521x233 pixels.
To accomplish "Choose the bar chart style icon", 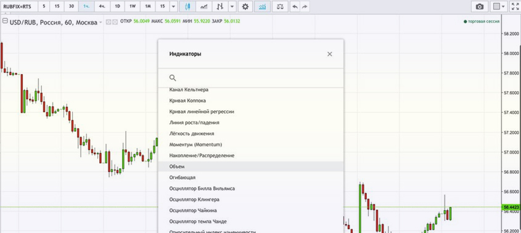I will pyautogui.click(x=220, y=6).
